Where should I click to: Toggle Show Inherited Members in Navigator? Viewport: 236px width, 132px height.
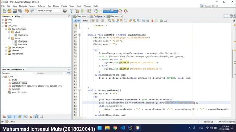[4, 117]
